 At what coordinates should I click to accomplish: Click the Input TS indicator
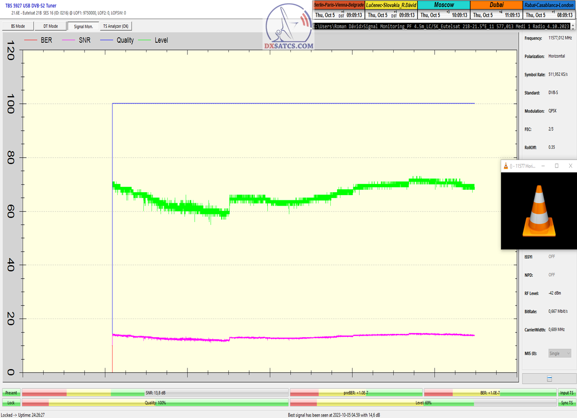pos(567,393)
